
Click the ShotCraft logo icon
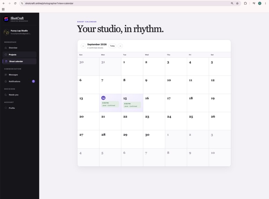click(6, 19)
